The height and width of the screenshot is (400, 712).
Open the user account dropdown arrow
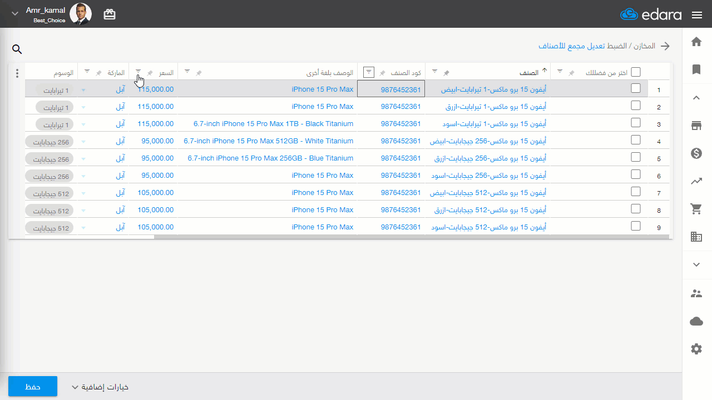(15, 13)
